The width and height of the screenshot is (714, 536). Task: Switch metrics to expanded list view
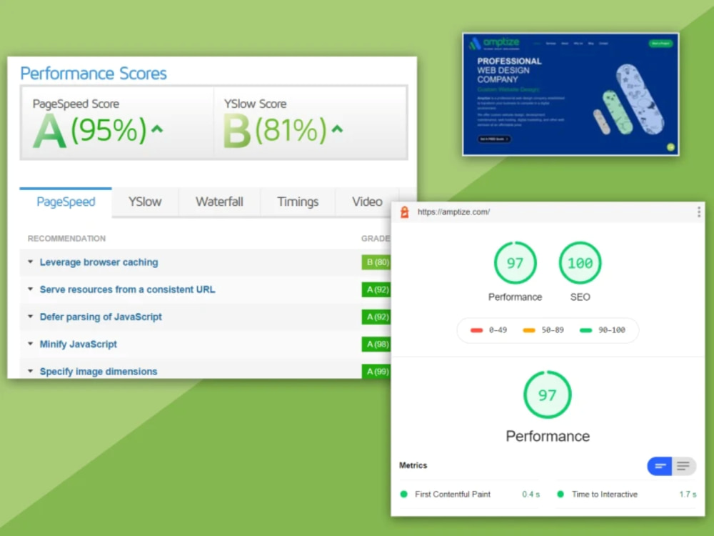click(683, 466)
